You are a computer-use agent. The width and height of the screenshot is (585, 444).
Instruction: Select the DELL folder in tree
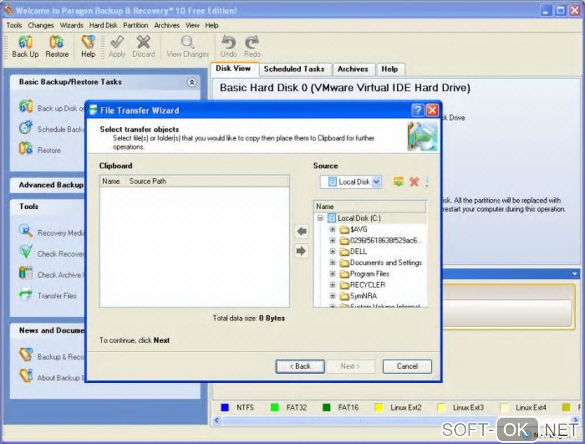[358, 251]
